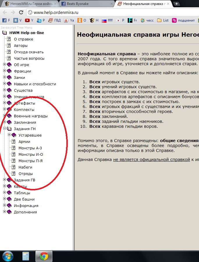Open the 'не является официальной справкой' link
Viewport: 199px width, 262px height.
pyautogui.click(x=152, y=160)
